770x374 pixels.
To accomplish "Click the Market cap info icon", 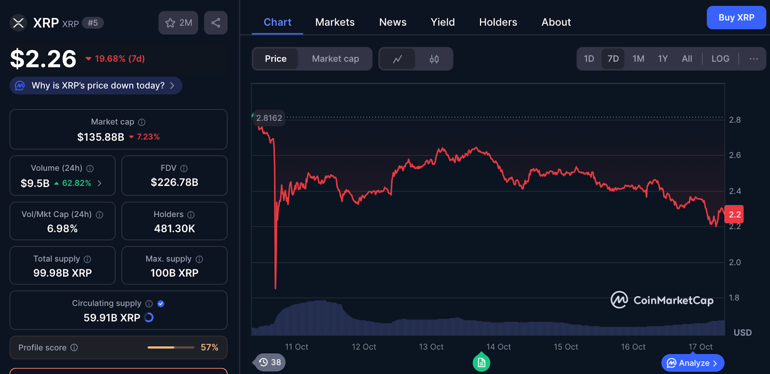I will [141, 122].
